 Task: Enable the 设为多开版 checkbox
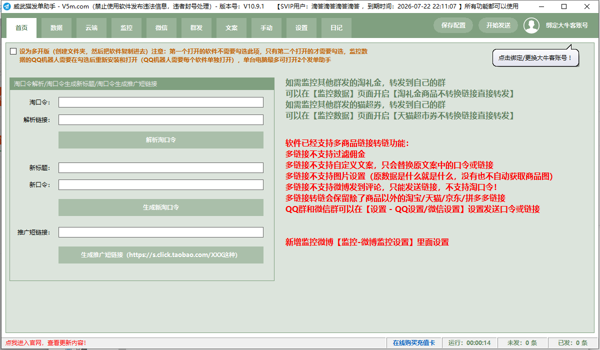[x=13, y=51]
